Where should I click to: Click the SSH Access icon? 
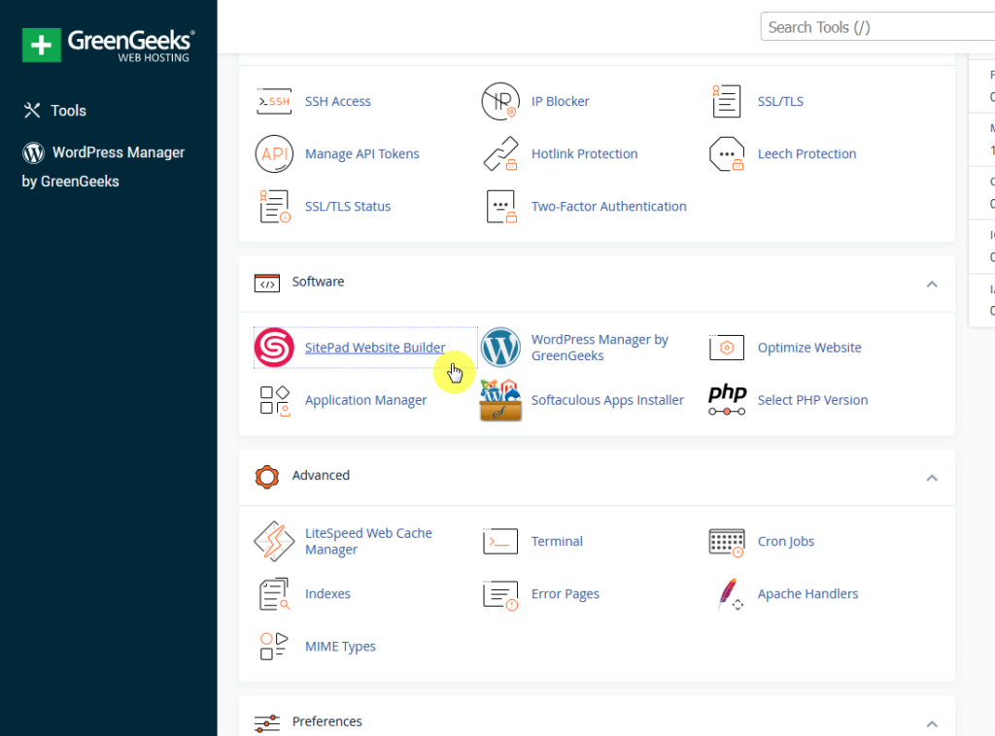coord(274,101)
